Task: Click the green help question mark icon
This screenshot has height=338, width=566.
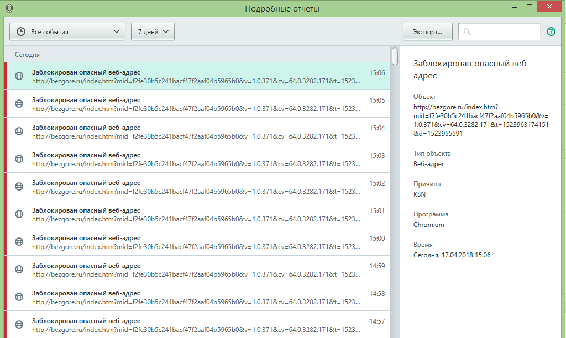Action: click(x=551, y=31)
